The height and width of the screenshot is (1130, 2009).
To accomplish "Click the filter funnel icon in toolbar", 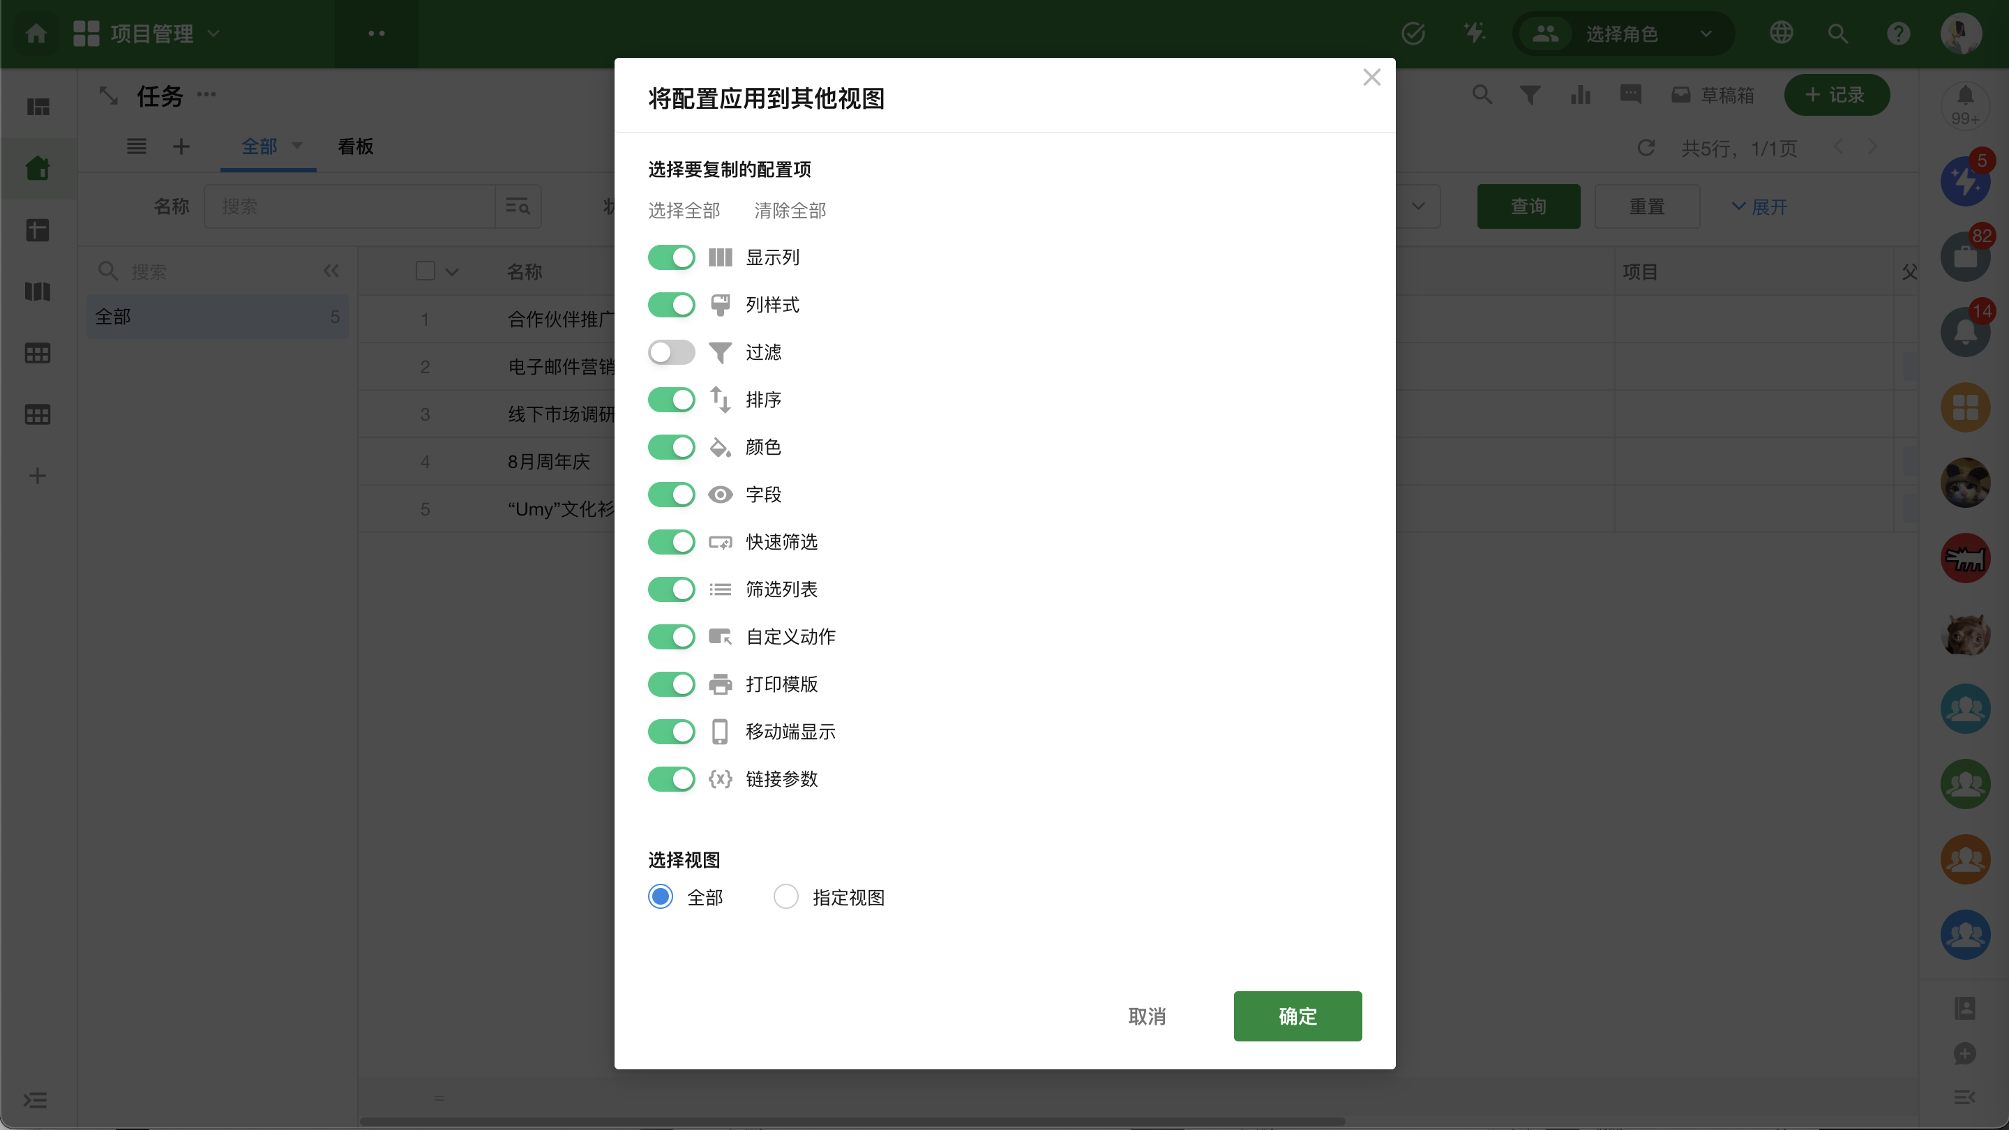I will (x=1529, y=95).
